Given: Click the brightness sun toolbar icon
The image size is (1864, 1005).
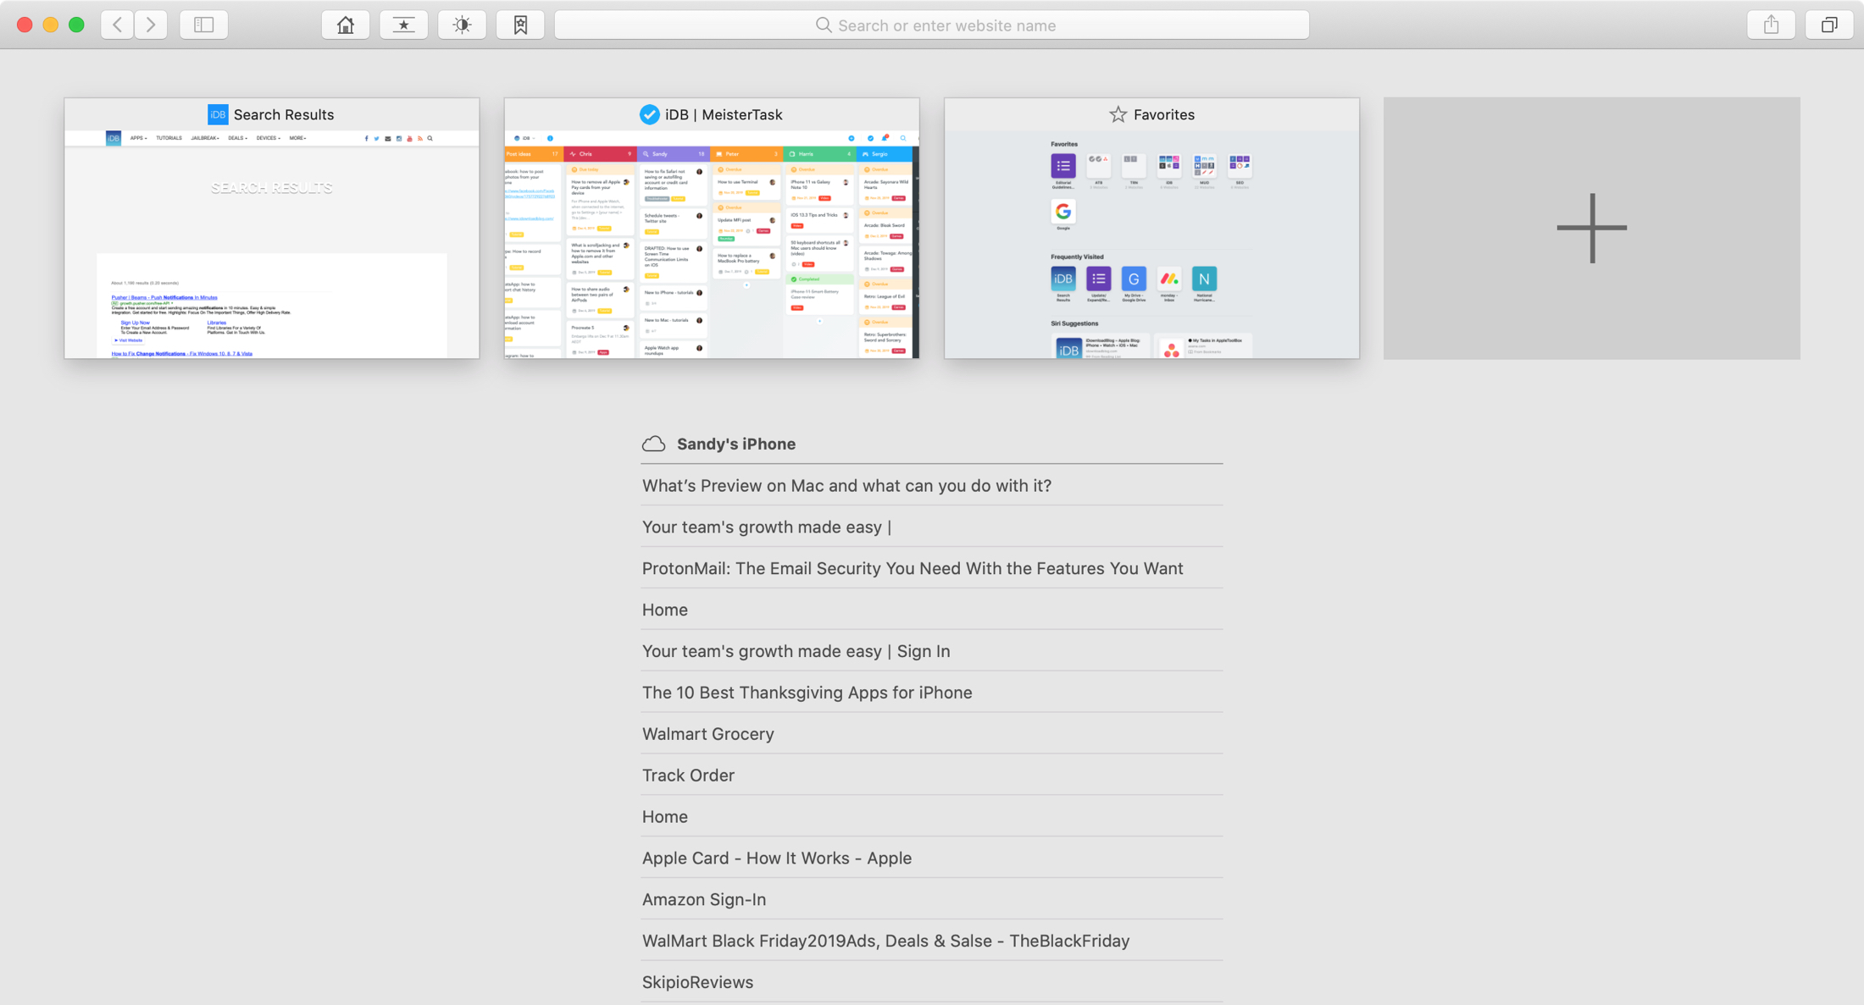Looking at the screenshot, I should [462, 25].
